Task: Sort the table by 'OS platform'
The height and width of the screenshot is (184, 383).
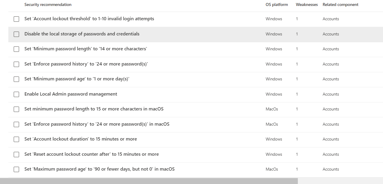Action: pyautogui.click(x=277, y=4)
